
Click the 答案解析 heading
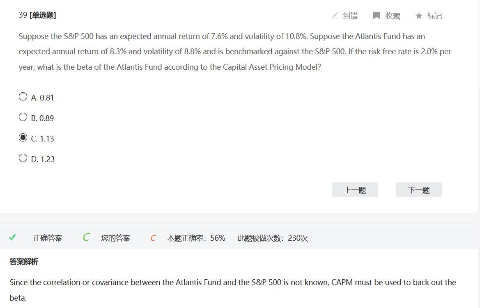click(24, 262)
